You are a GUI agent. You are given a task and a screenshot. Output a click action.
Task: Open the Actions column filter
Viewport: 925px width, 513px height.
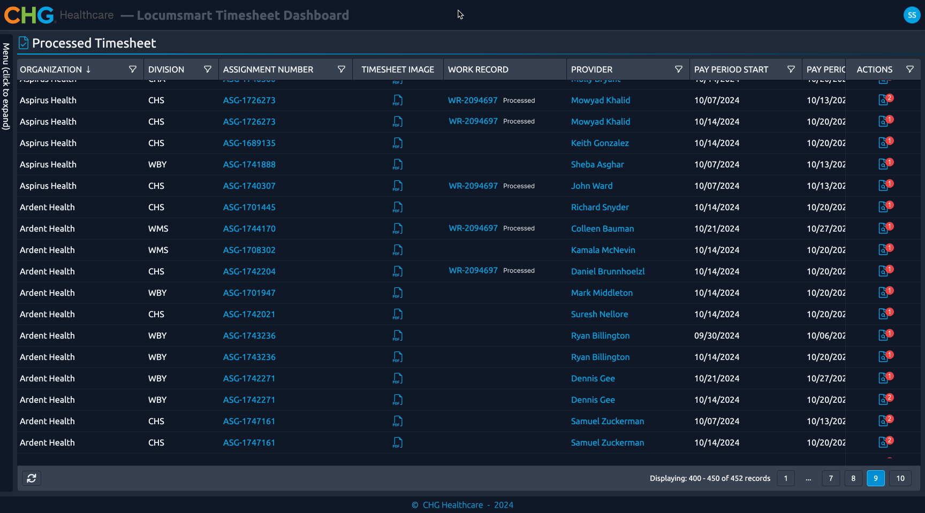coord(910,70)
